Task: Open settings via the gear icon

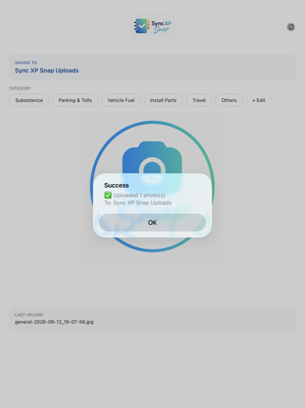Action: pyautogui.click(x=291, y=27)
